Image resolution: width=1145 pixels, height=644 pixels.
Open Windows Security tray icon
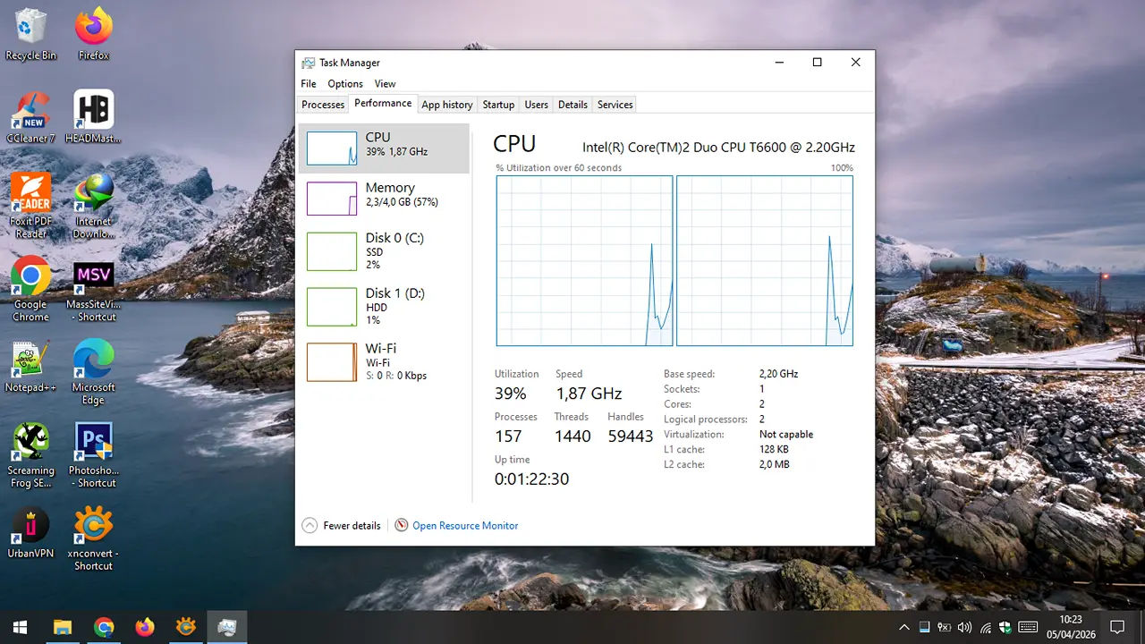pyautogui.click(x=1005, y=627)
